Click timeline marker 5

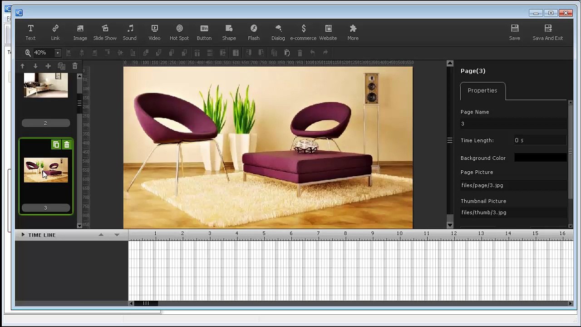click(264, 233)
